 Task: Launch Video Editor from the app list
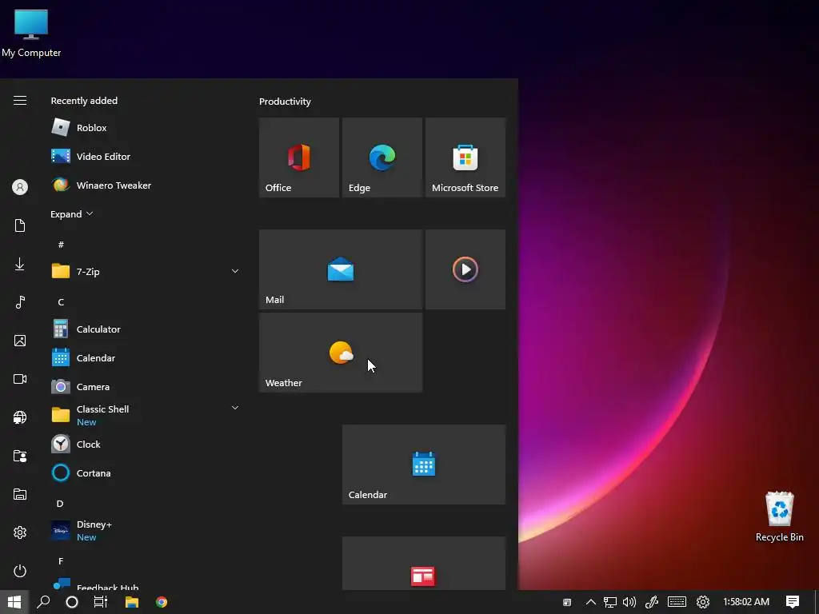click(146, 156)
